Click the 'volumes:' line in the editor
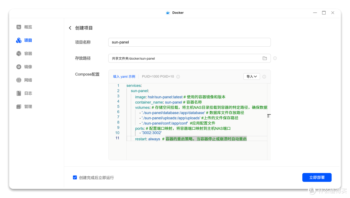The image size is (350, 198). (x=201, y=107)
